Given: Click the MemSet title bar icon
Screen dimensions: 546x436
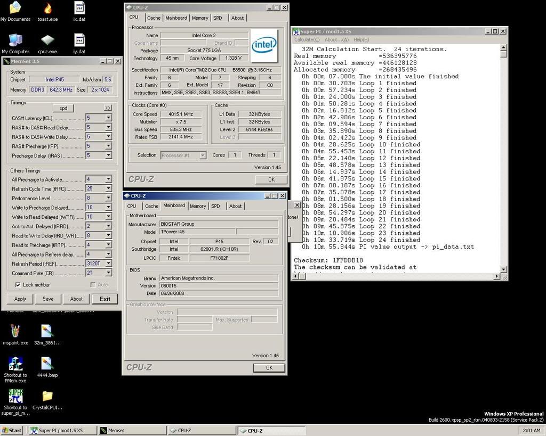Looking at the screenshot, I should pyautogui.click(x=6, y=61).
